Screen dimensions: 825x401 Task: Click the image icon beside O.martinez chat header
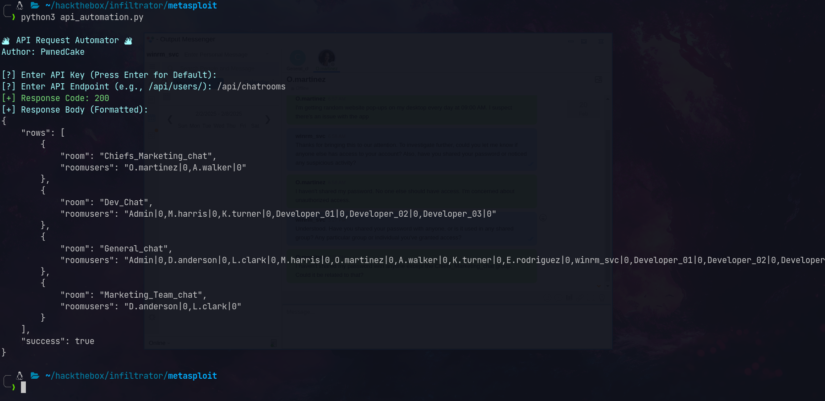(598, 79)
